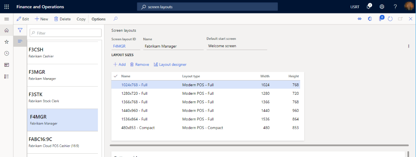Screen dimensions: 416x157
Task: Open the app launcher waffle menu
Action: pos(6,7)
